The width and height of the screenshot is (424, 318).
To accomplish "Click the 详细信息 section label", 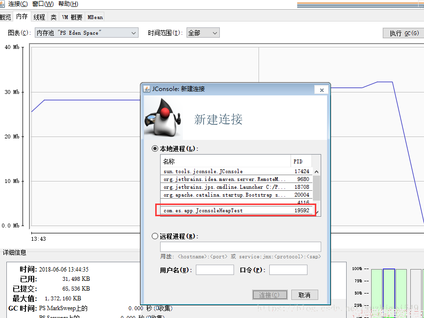I will pos(15,252).
